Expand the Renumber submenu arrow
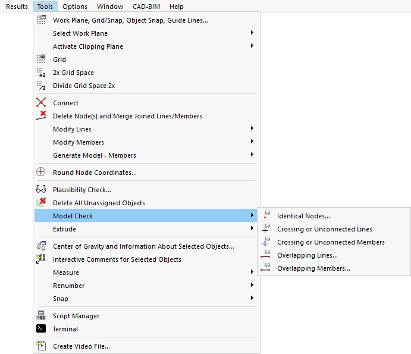411x354 pixels. pyautogui.click(x=252, y=286)
